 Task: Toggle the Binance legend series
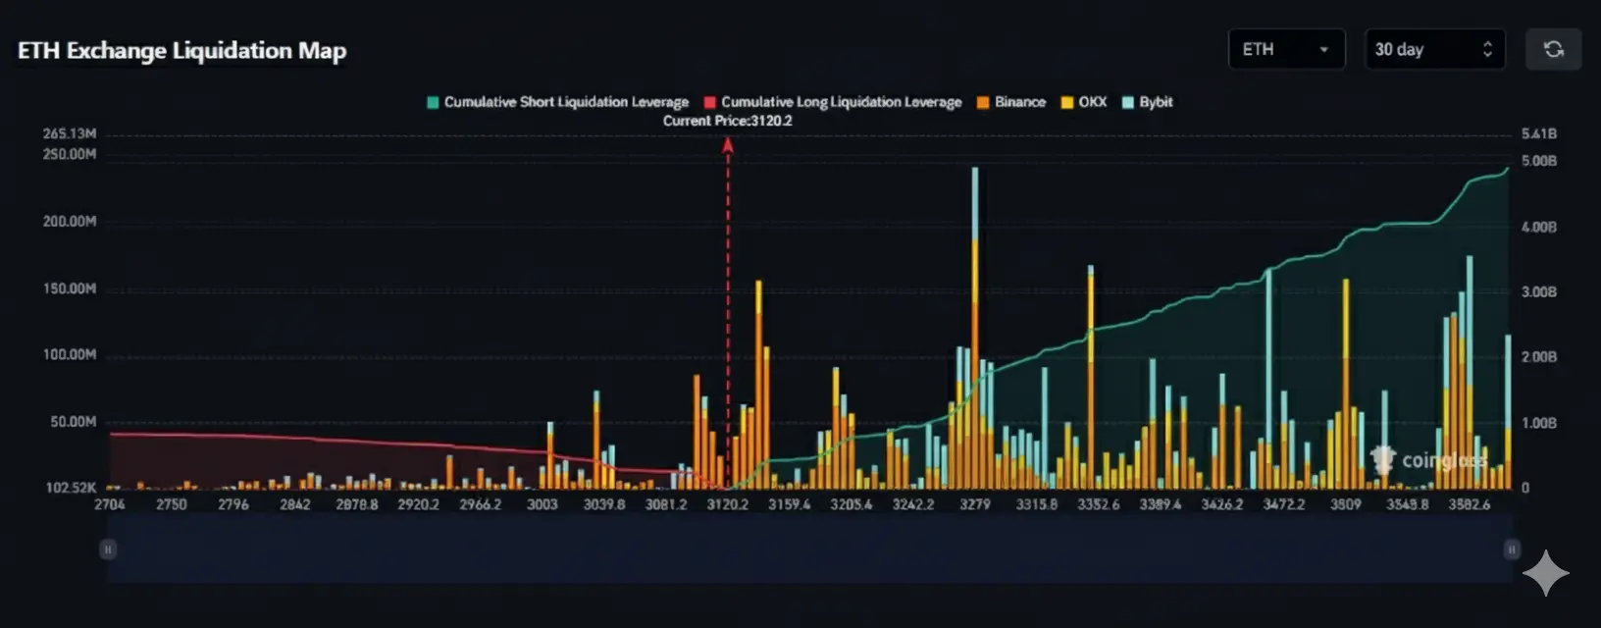[1010, 102]
